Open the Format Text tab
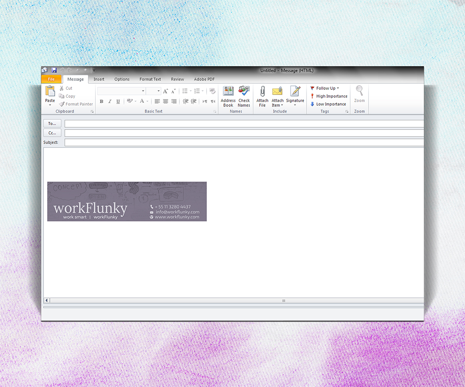Image resolution: width=465 pixels, height=387 pixels. point(150,79)
